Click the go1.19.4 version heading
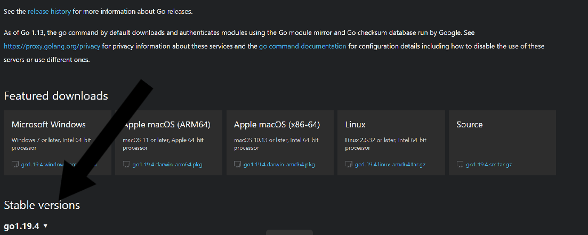 click(21, 226)
